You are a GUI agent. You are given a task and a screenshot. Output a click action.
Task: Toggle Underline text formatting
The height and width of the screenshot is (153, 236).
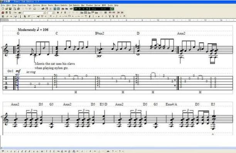point(65,13)
